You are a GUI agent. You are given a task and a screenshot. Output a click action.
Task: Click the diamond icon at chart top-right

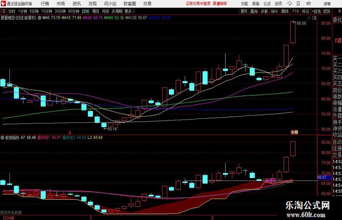[309, 18]
